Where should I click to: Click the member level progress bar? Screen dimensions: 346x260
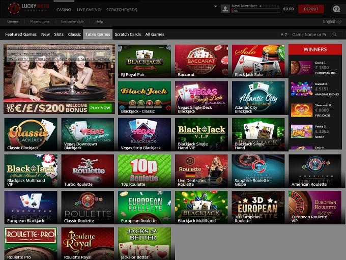(x=255, y=11)
